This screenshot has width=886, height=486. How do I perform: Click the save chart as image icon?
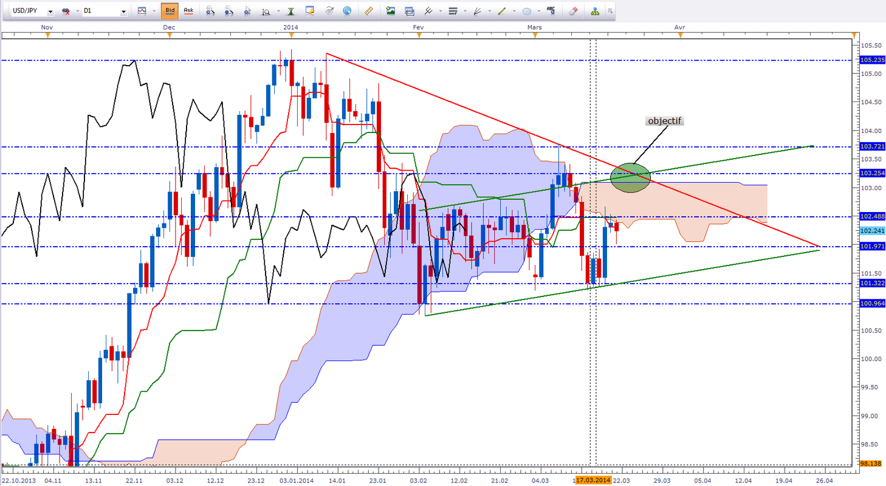point(390,11)
